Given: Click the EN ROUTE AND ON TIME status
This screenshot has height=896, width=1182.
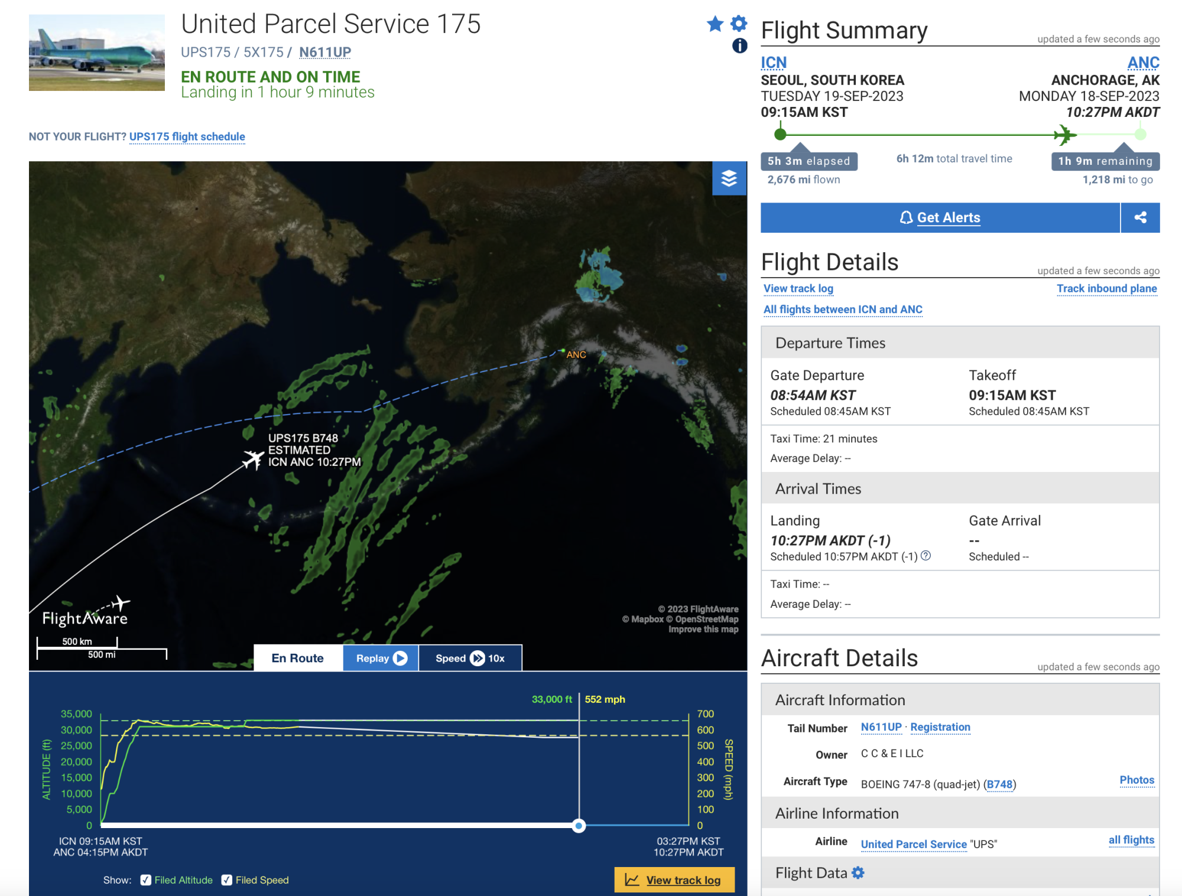Looking at the screenshot, I should [270, 77].
